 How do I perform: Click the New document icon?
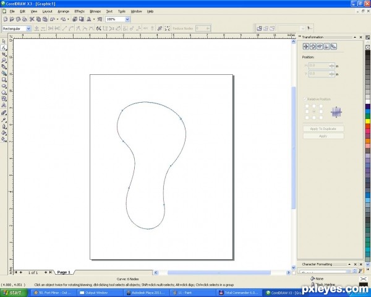pos(6,19)
